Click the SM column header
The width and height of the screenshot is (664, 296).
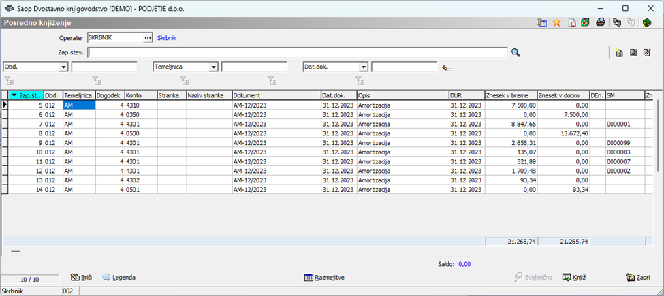coord(625,95)
